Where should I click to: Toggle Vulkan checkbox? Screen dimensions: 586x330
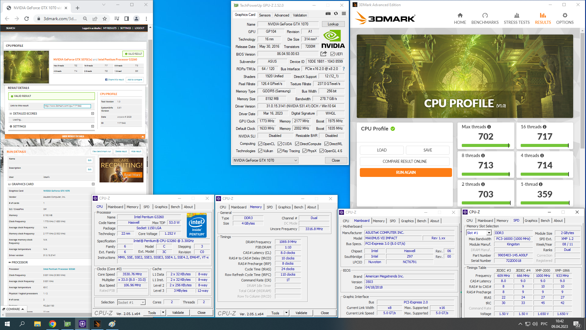(x=260, y=151)
